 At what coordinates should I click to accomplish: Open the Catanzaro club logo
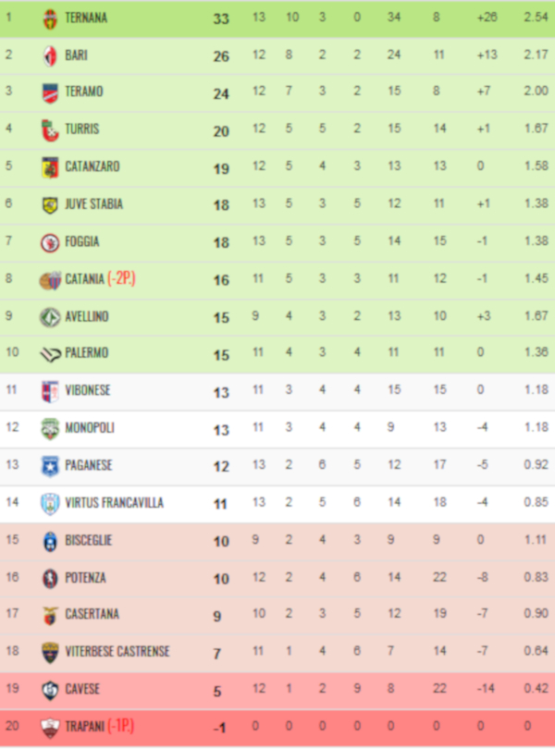(50, 167)
